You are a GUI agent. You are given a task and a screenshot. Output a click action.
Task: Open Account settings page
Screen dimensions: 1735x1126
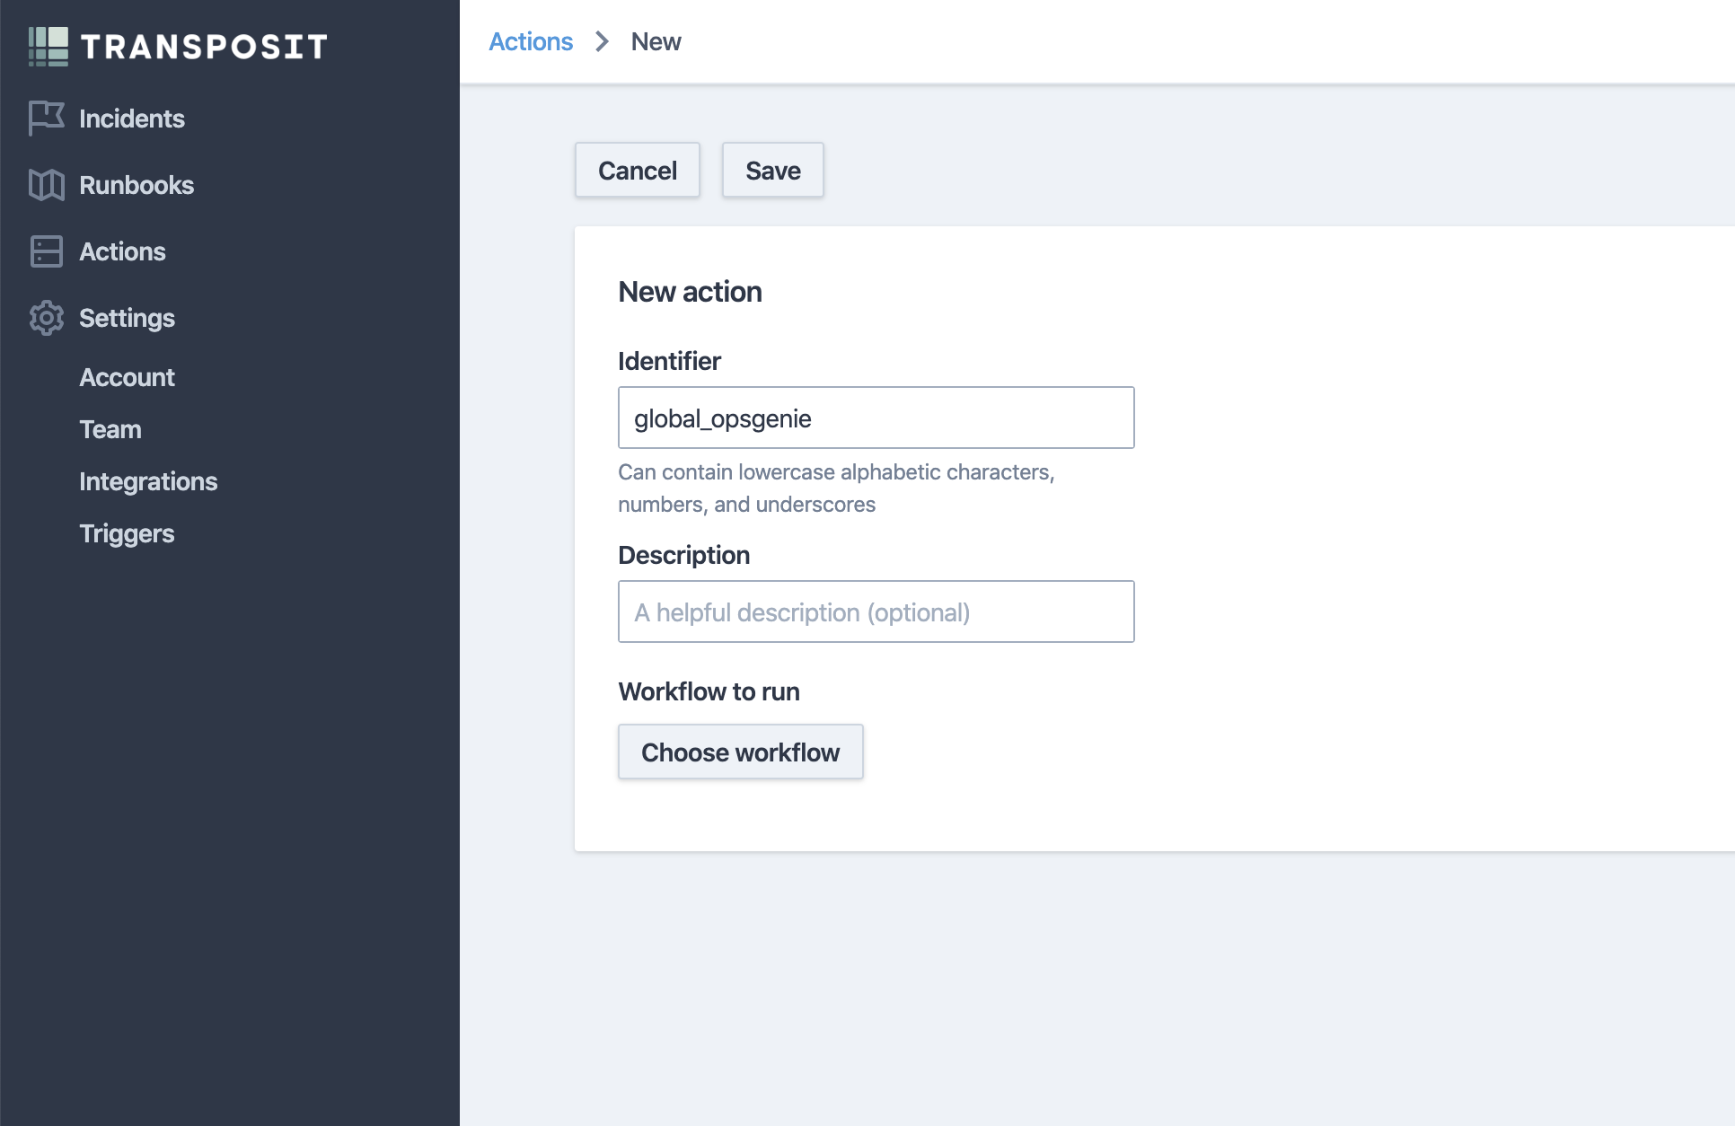click(x=127, y=377)
